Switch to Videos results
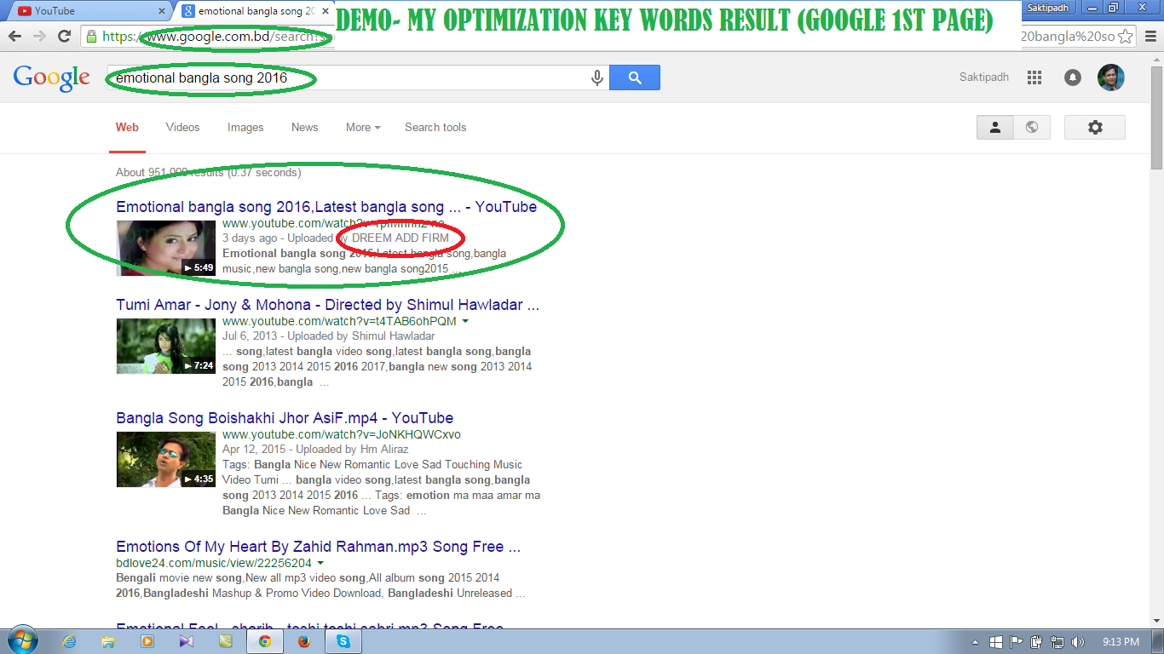This screenshot has width=1164, height=654. pyautogui.click(x=183, y=127)
